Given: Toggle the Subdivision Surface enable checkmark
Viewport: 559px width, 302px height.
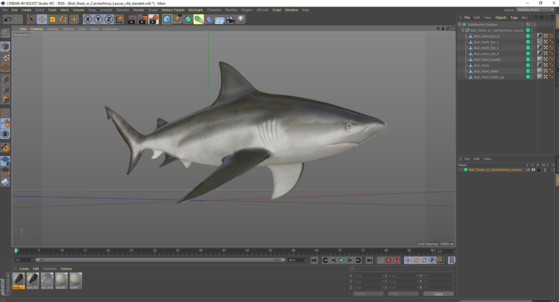Looking at the screenshot, I should coord(535,25).
